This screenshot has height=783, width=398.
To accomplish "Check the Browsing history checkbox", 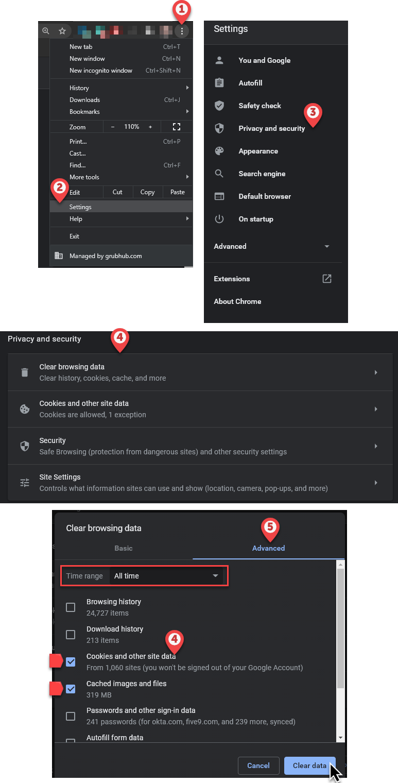I will point(71,607).
